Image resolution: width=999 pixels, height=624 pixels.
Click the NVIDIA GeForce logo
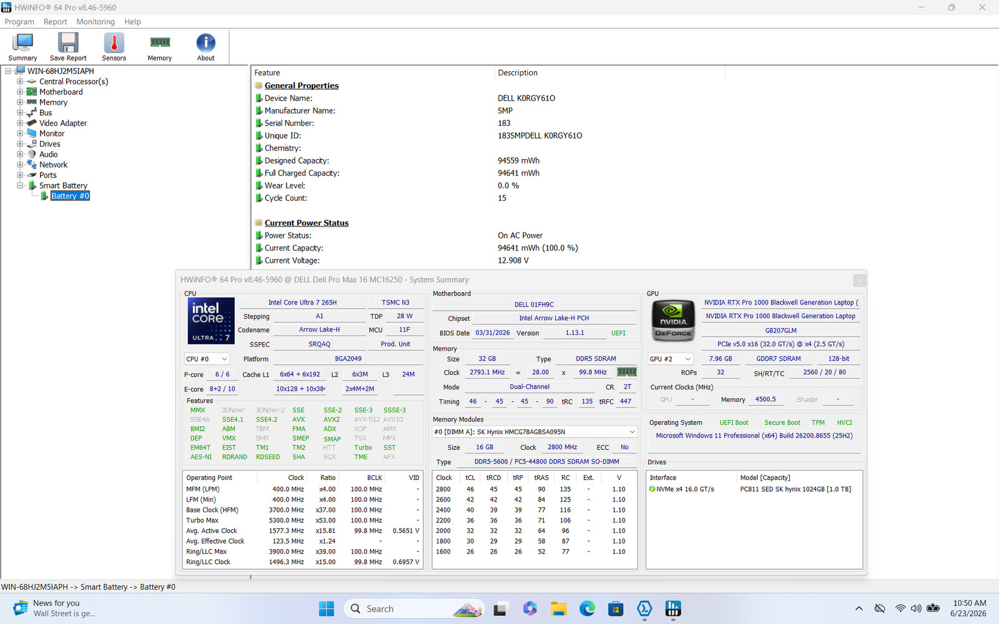(x=673, y=321)
